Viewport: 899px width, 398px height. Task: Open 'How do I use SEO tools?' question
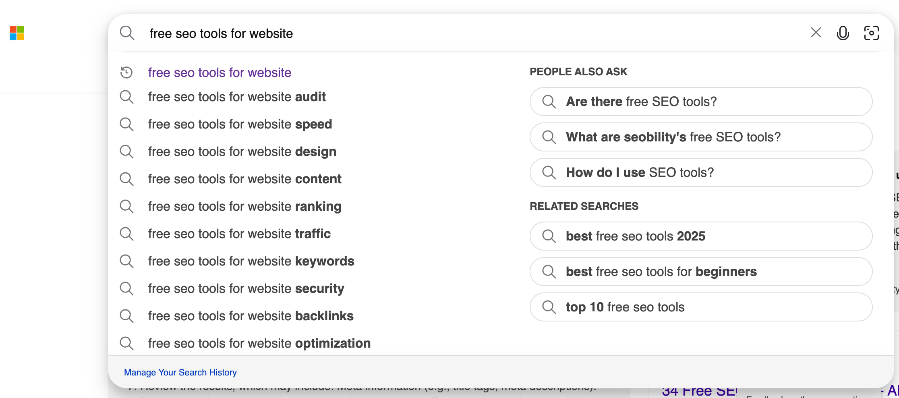point(701,172)
